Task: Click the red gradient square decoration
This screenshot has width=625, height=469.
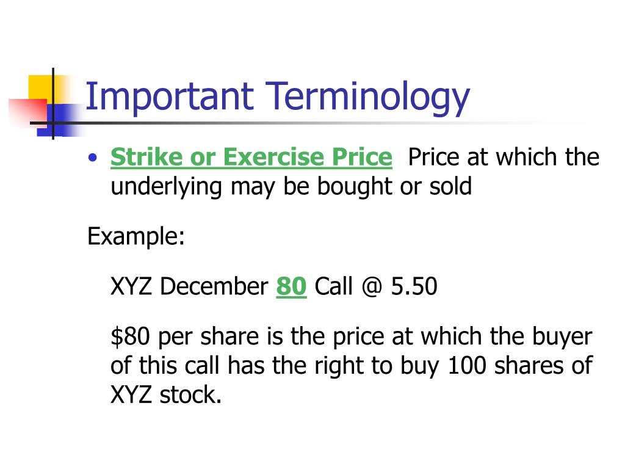Action: coord(28,113)
